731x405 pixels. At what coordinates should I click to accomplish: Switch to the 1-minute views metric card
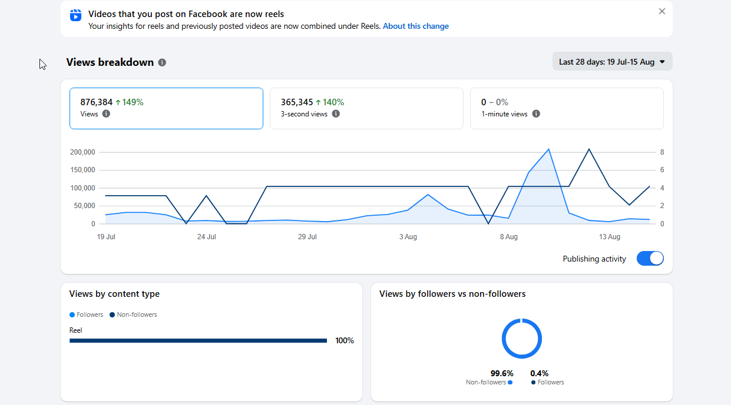tap(567, 108)
